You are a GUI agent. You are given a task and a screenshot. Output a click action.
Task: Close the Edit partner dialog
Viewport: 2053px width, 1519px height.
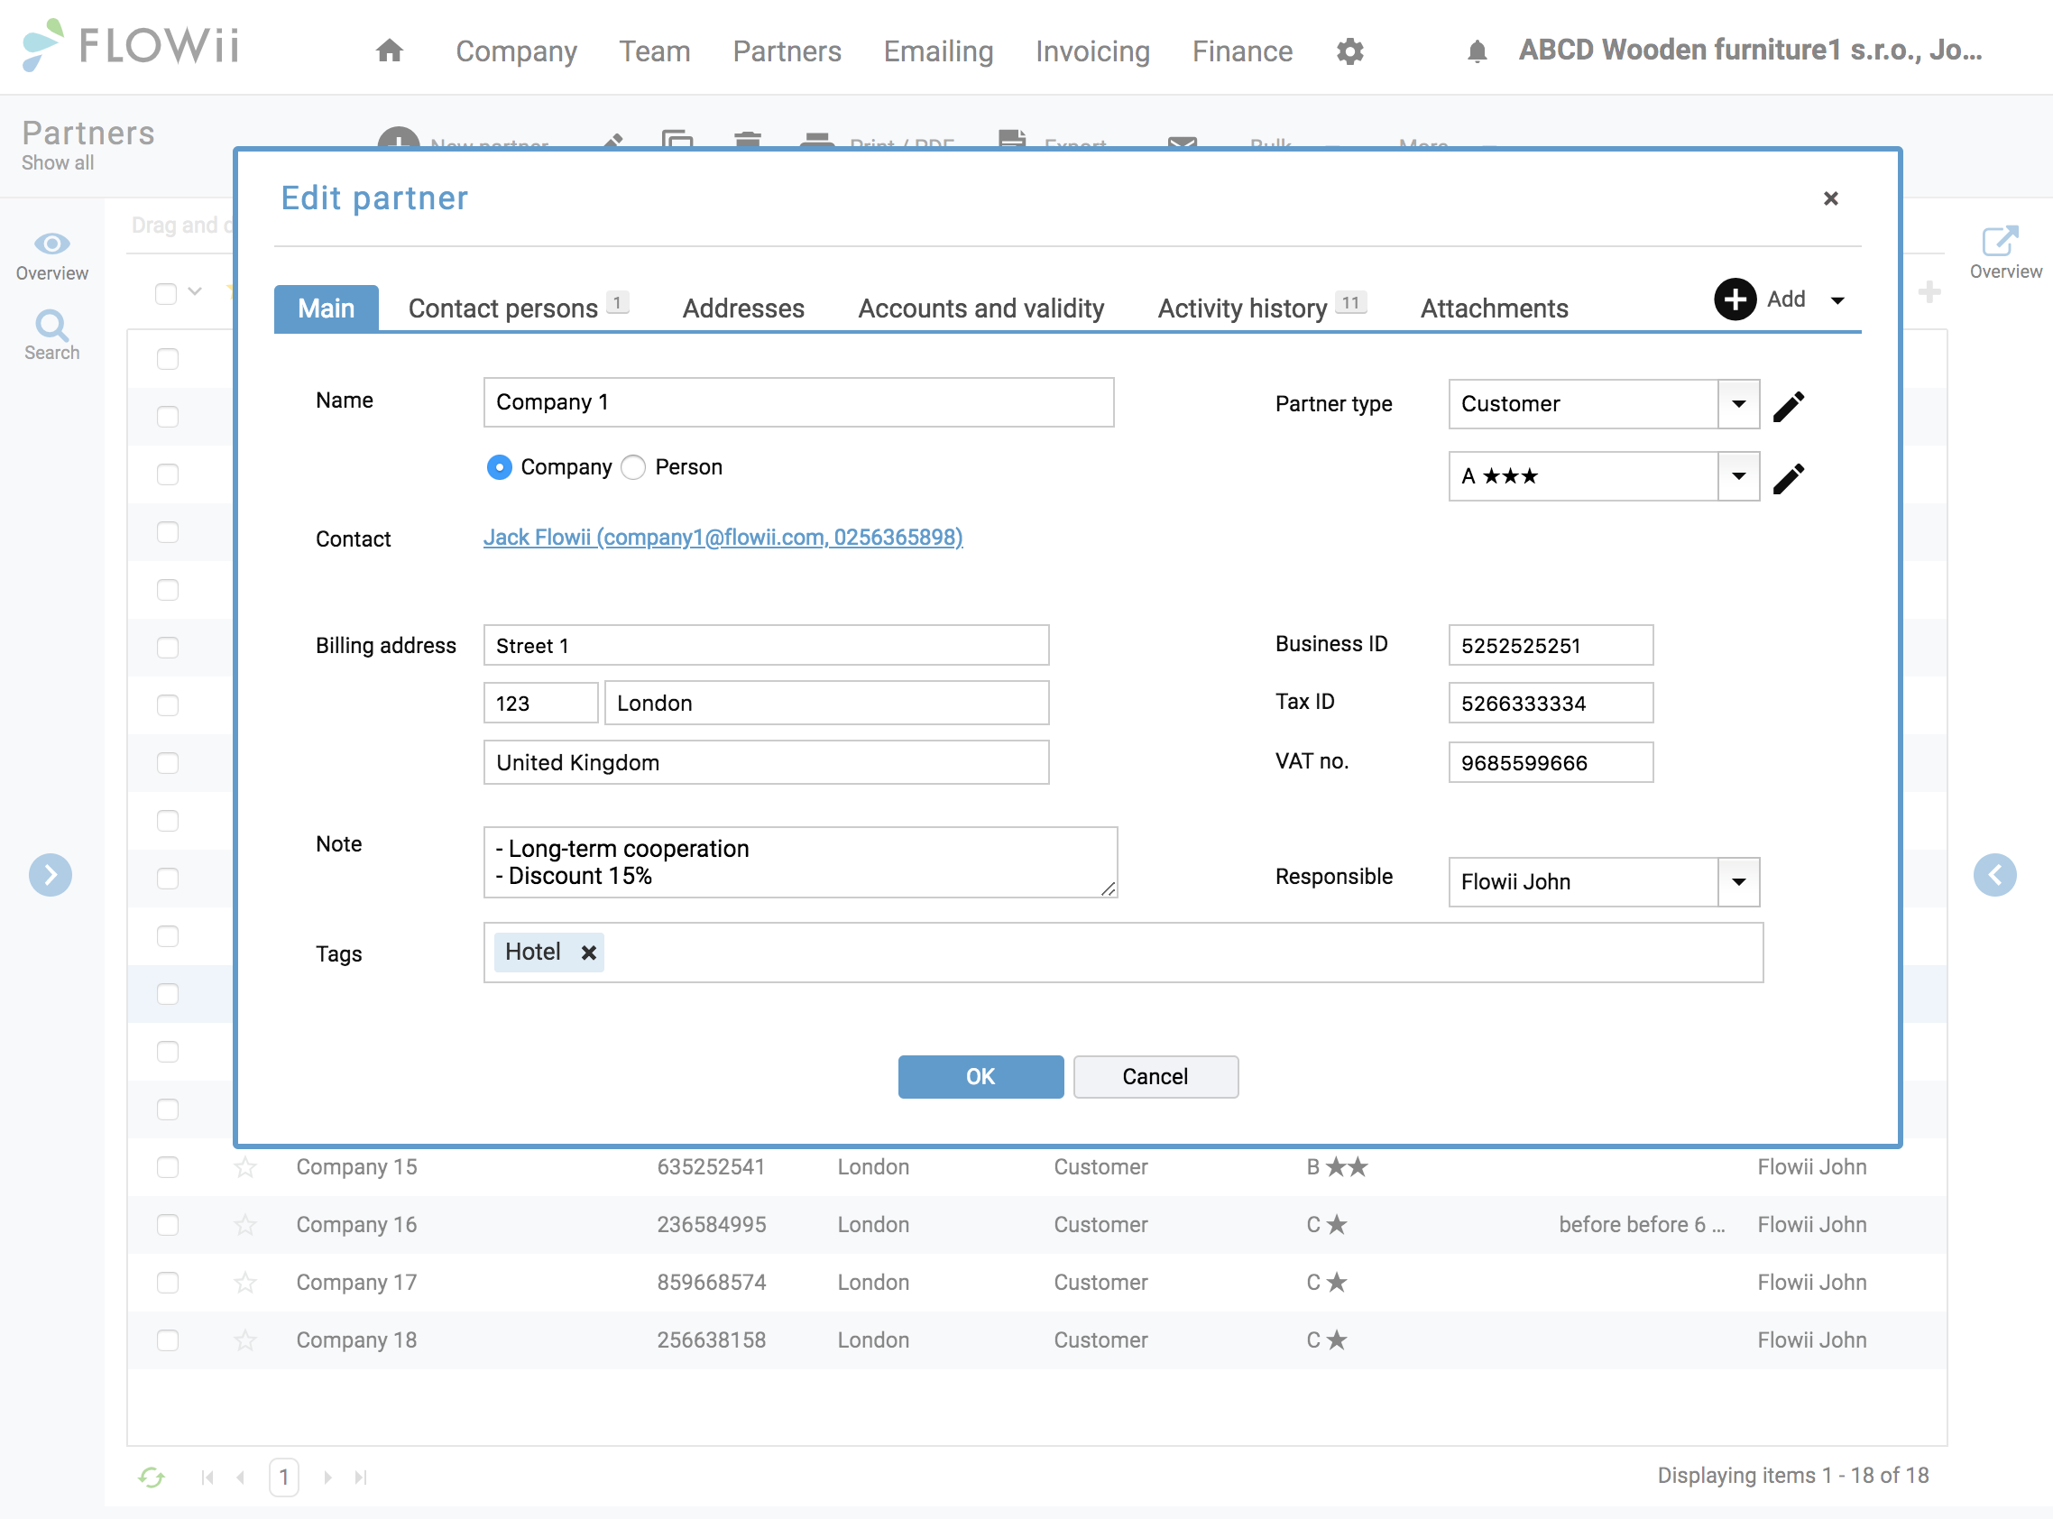pos(1830,198)
